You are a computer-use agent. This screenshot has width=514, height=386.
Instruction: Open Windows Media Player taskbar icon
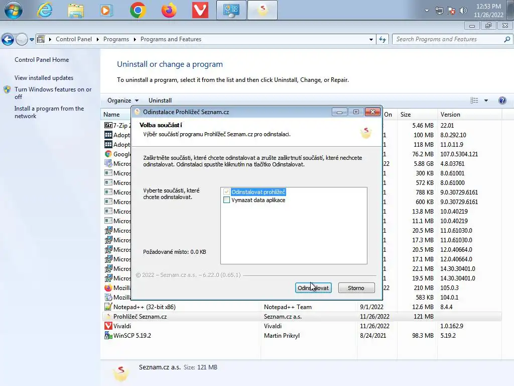click(x=106, y=10)
